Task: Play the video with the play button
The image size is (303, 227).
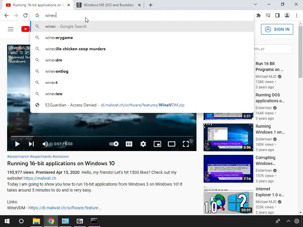Action: [17, 144]
